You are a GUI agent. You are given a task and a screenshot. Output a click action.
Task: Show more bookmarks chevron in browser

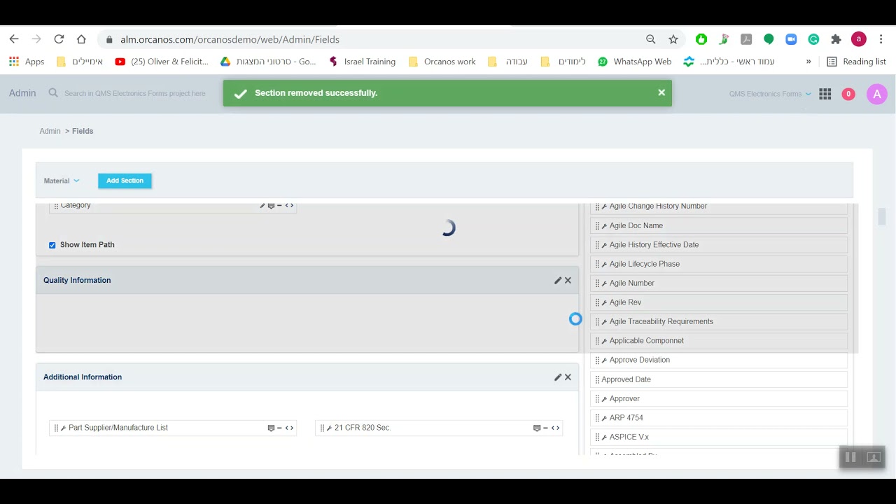coord(808,62)
